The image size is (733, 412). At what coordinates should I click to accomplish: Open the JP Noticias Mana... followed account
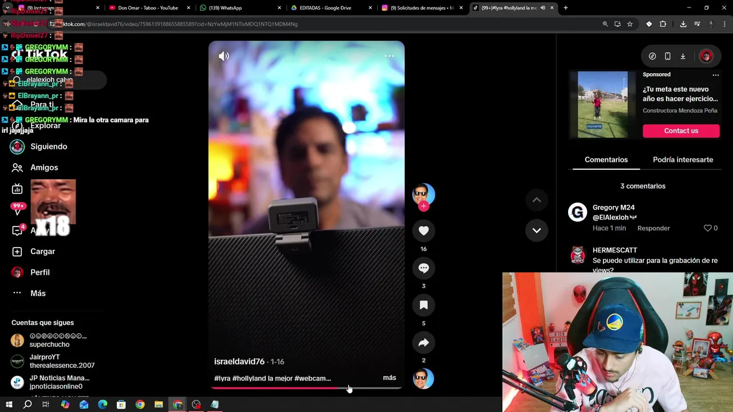(50, 382)
